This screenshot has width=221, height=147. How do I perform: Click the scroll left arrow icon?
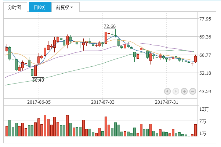coord(167,91)
